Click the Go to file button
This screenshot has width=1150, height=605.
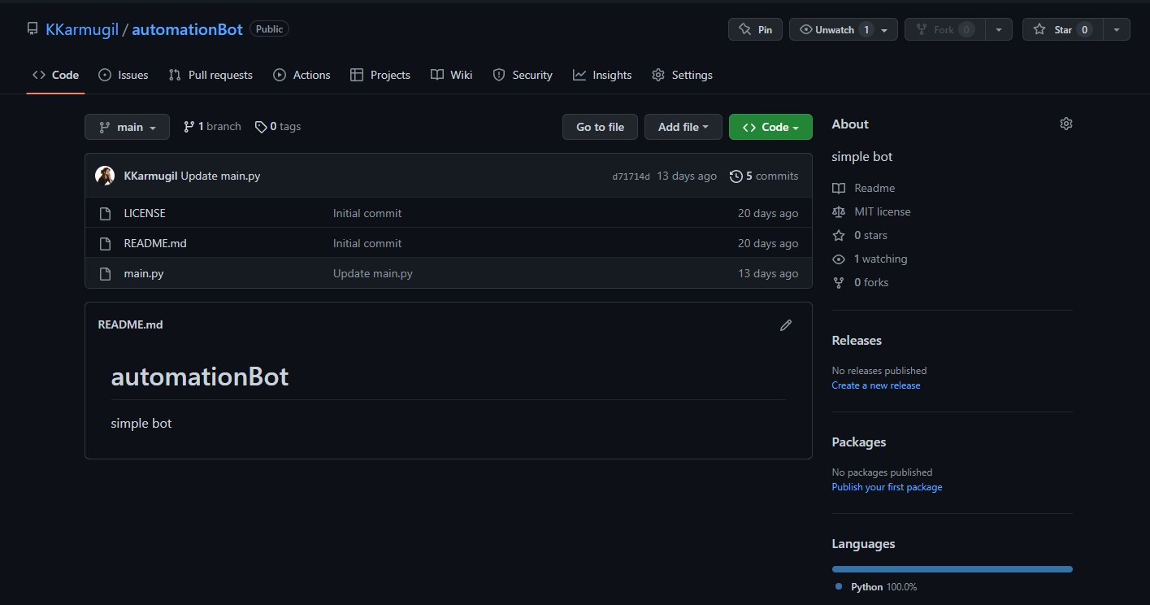pos(601,127)
